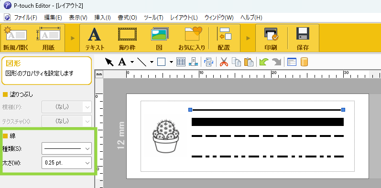Screen dimensions: 381x188
Task: Click the 図形 panel title
Action: (13, 63)
